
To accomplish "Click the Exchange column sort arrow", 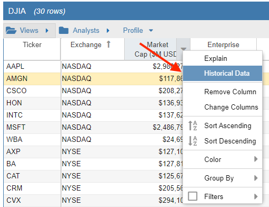I will pyautogui.click(x=109, y=44).
